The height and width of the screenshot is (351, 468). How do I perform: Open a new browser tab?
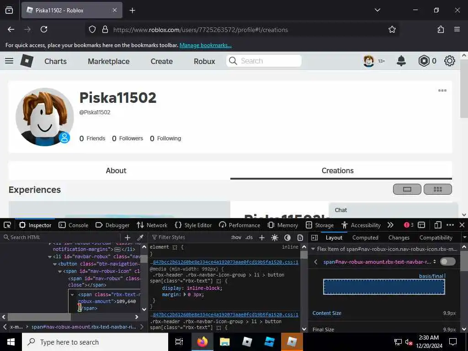pyautogui.click(x=132, y=11)
